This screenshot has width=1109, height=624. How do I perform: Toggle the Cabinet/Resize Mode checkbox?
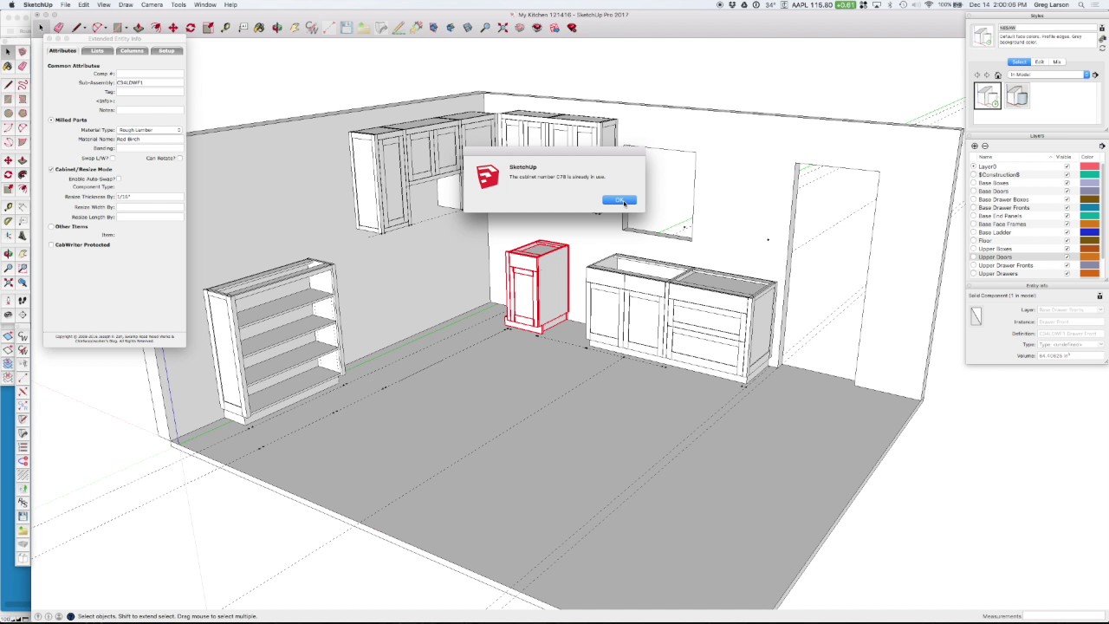point(51,169)
